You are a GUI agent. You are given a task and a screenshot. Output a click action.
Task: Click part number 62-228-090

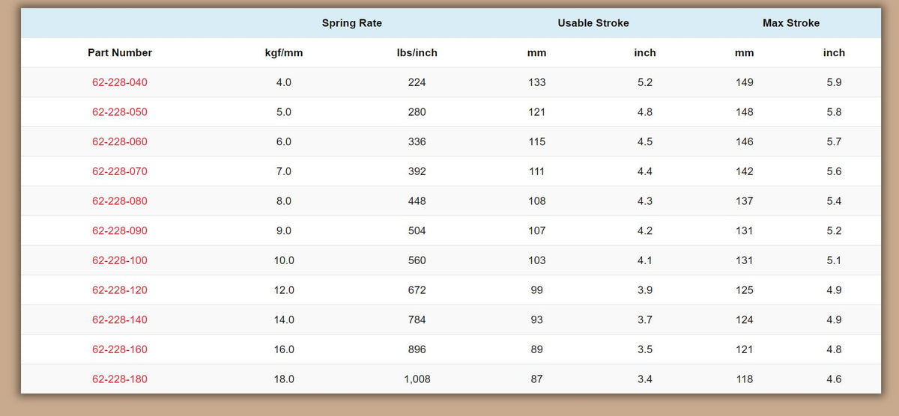[x=120, y=230]
